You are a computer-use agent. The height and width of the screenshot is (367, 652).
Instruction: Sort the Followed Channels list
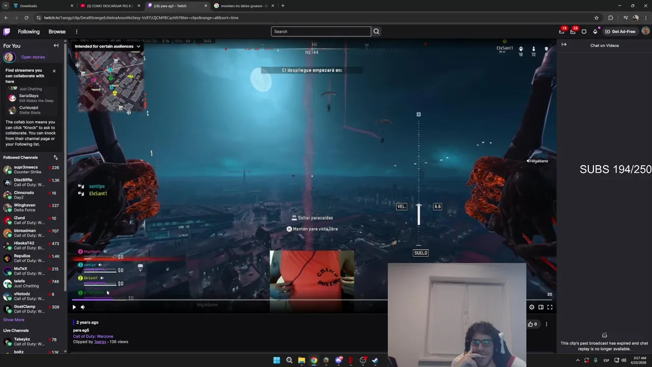click(56, 158)
